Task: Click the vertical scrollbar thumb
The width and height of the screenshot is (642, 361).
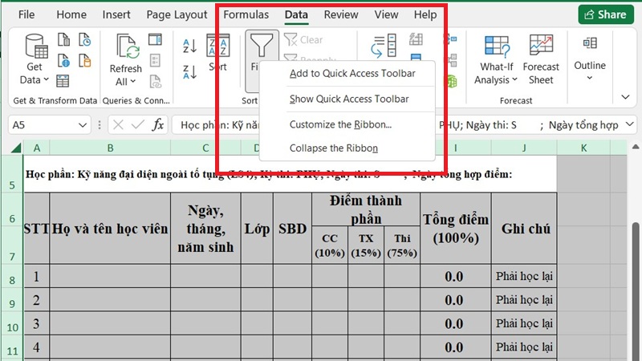Action: click(x=636, y=290)
